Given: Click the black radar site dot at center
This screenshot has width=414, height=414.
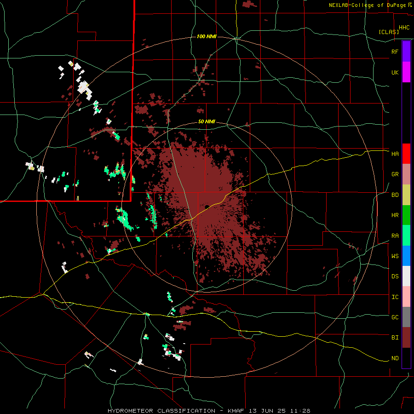Looking at the screenshot, I should point(207,207).
